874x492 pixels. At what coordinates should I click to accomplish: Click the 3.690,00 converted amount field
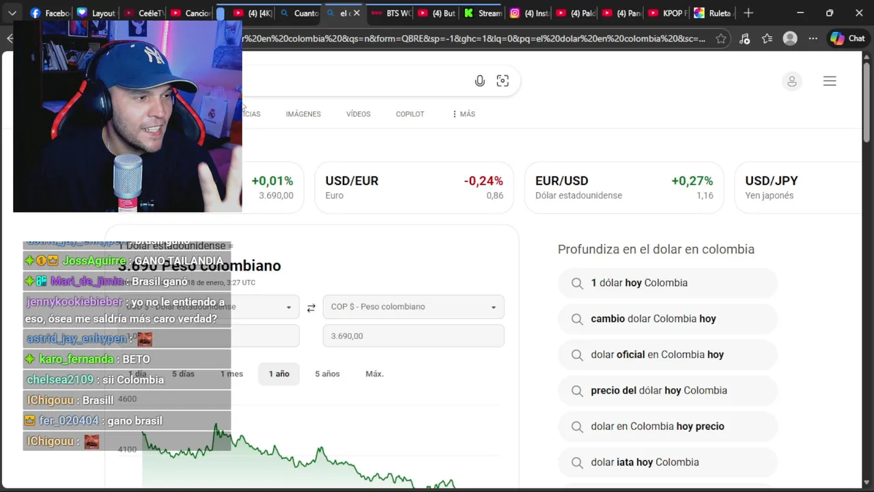[414, 336]
